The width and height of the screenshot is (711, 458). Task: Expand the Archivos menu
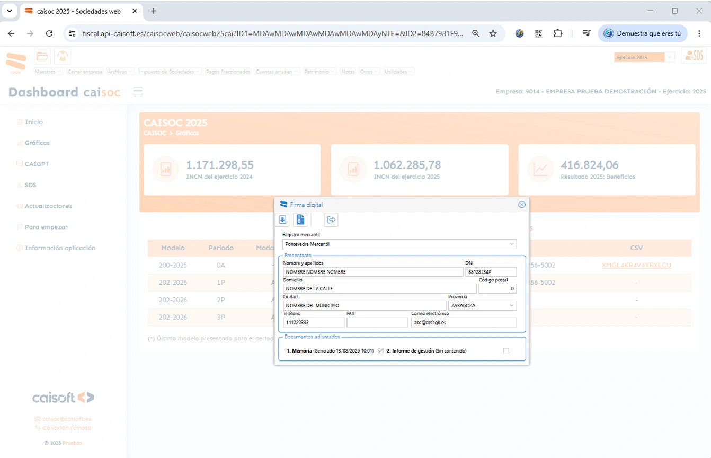(120, 72)
